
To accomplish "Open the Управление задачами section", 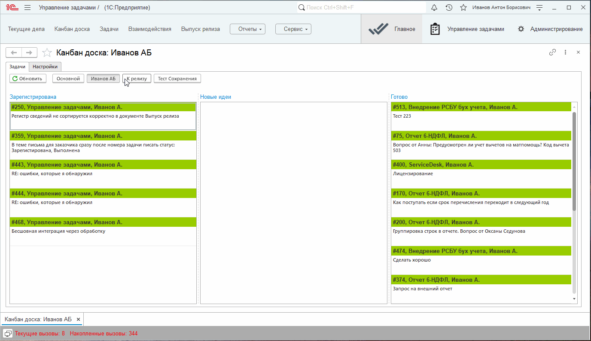I will tap(467, 29).
